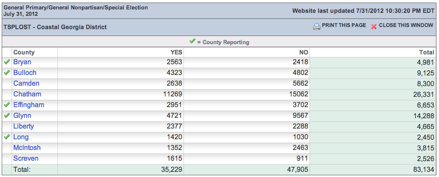Click the NO column header
Viewport: 439px width, 177px height.
coord(304,52)
